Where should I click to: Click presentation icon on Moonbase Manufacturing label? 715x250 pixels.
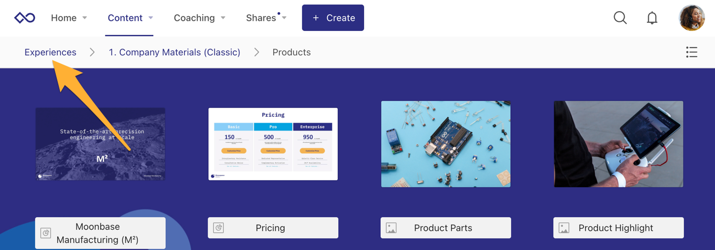pos(46,233)
